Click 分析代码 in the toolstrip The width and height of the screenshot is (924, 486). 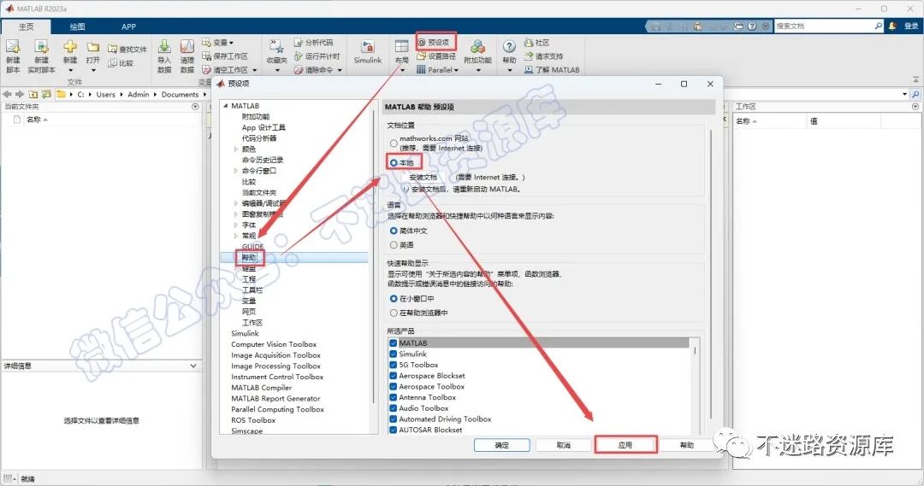313,43
